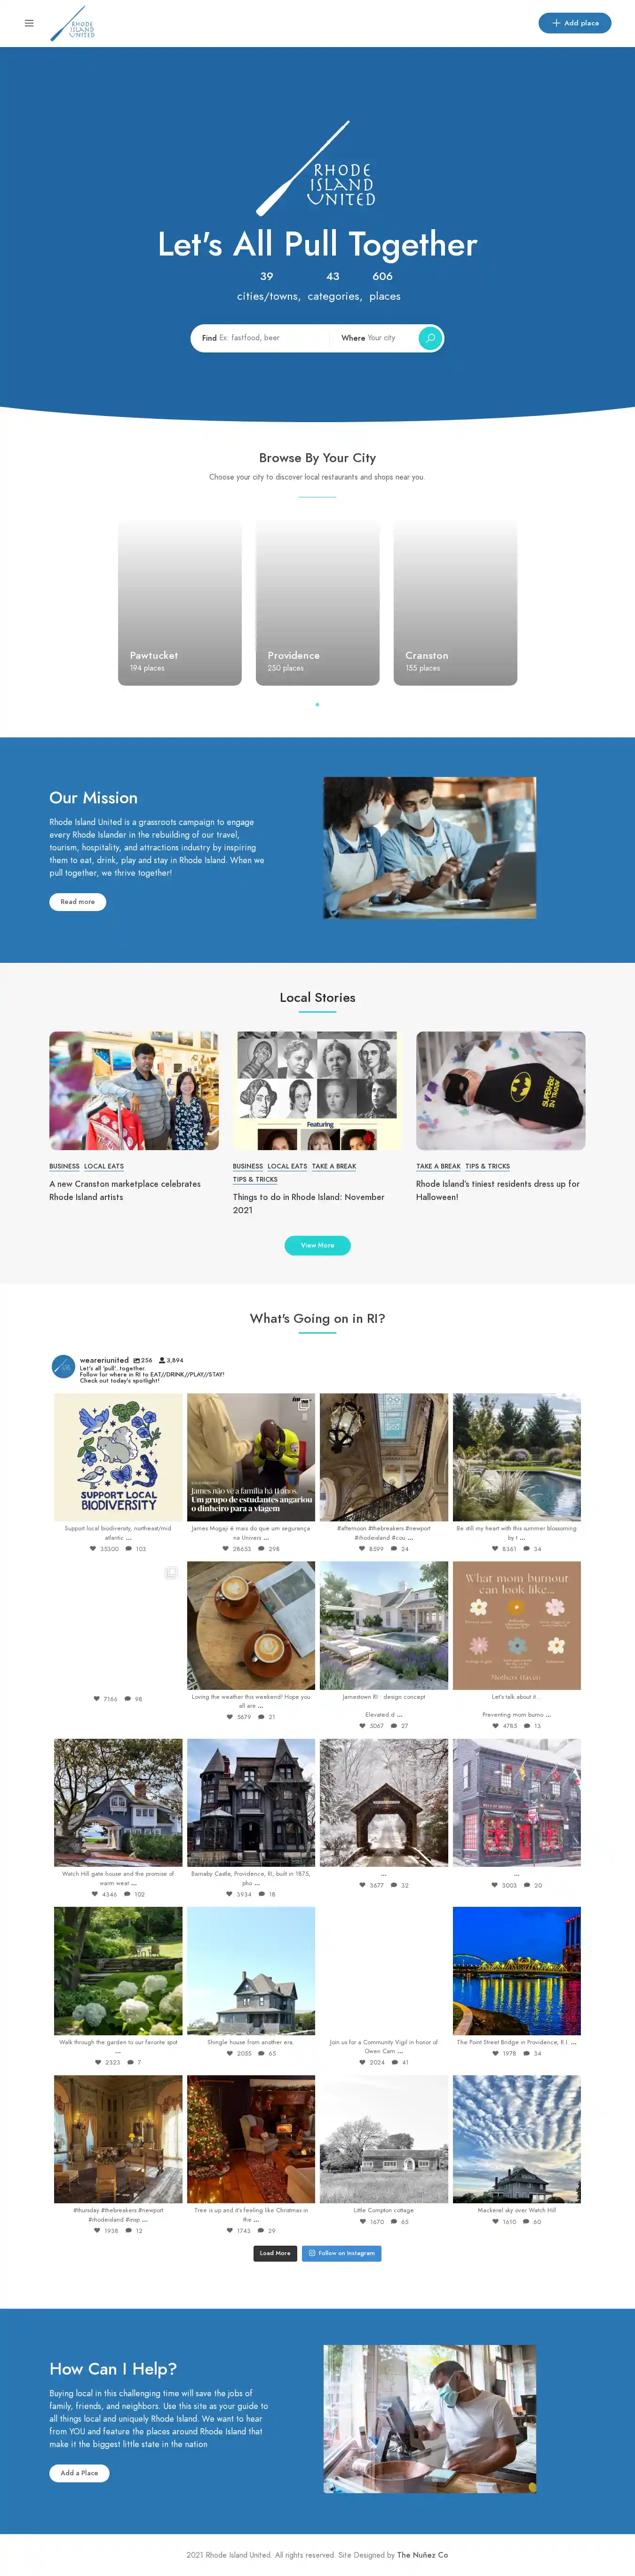Click multi-image icon on blank Instagram post
Screen dimensions: 635x2576
tap(171, 1573)
